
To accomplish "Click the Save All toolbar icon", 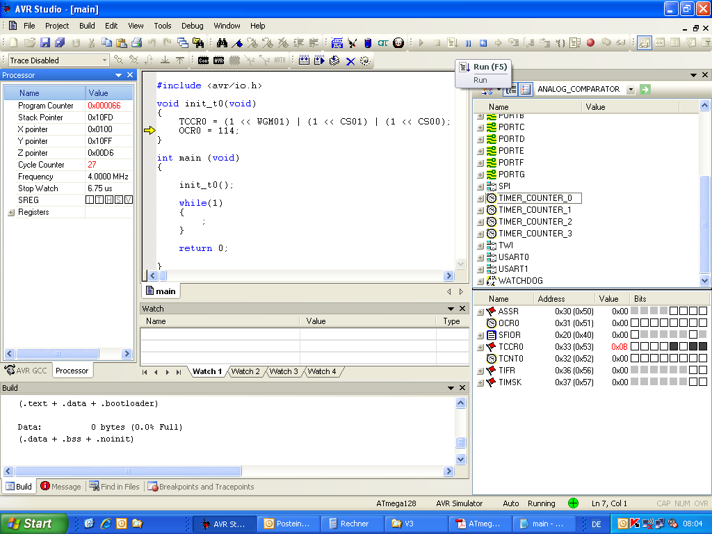I will point(60,42).
